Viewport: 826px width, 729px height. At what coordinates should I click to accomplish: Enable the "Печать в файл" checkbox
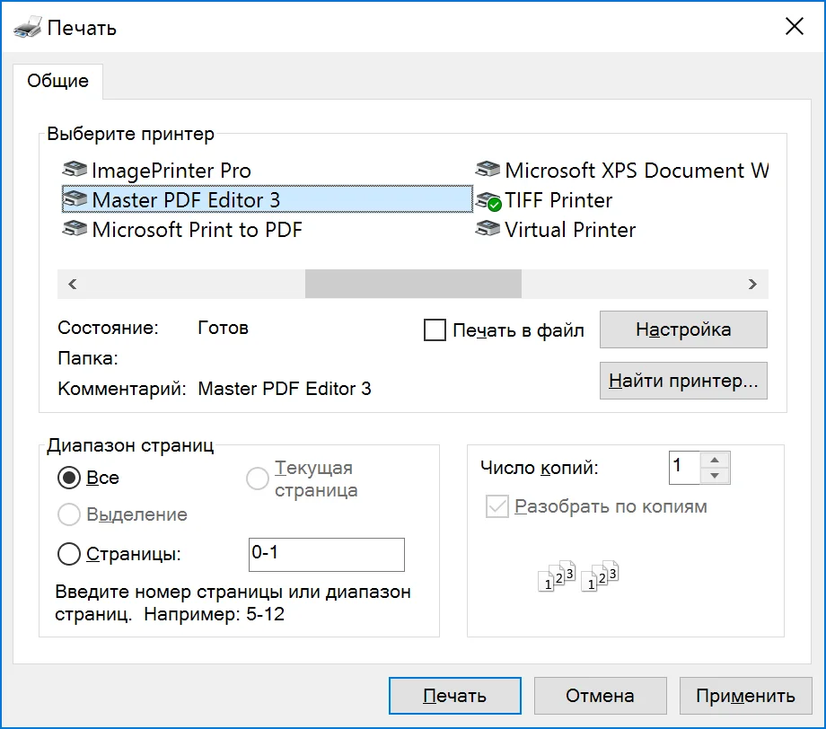(435, 330)
